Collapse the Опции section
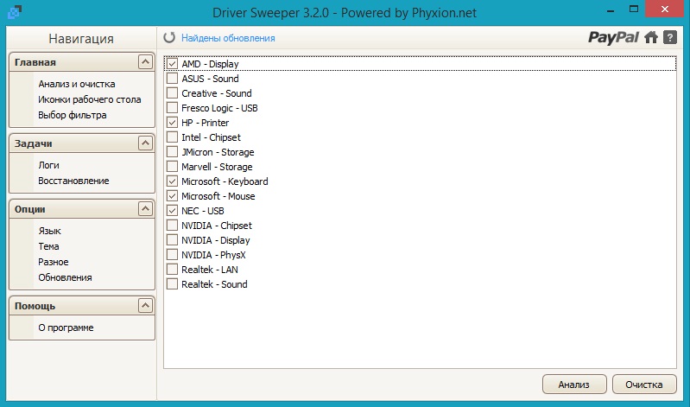 (x=145, y=209)
